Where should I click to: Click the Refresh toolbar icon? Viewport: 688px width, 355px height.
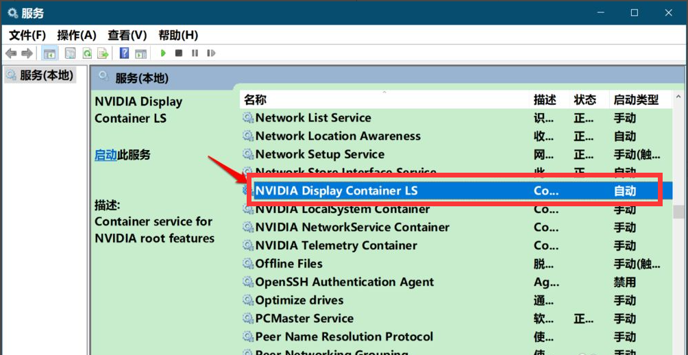pos(87,53)
